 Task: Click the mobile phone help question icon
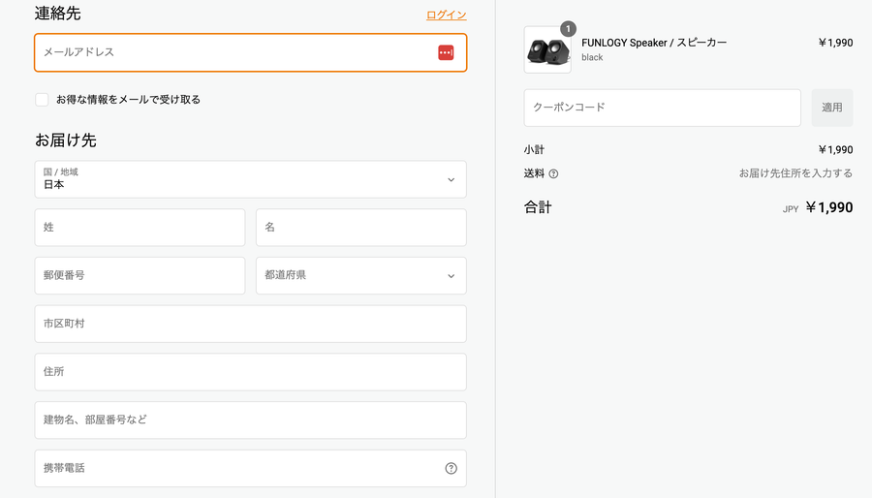pyautogui.click(x=451, y=469)
